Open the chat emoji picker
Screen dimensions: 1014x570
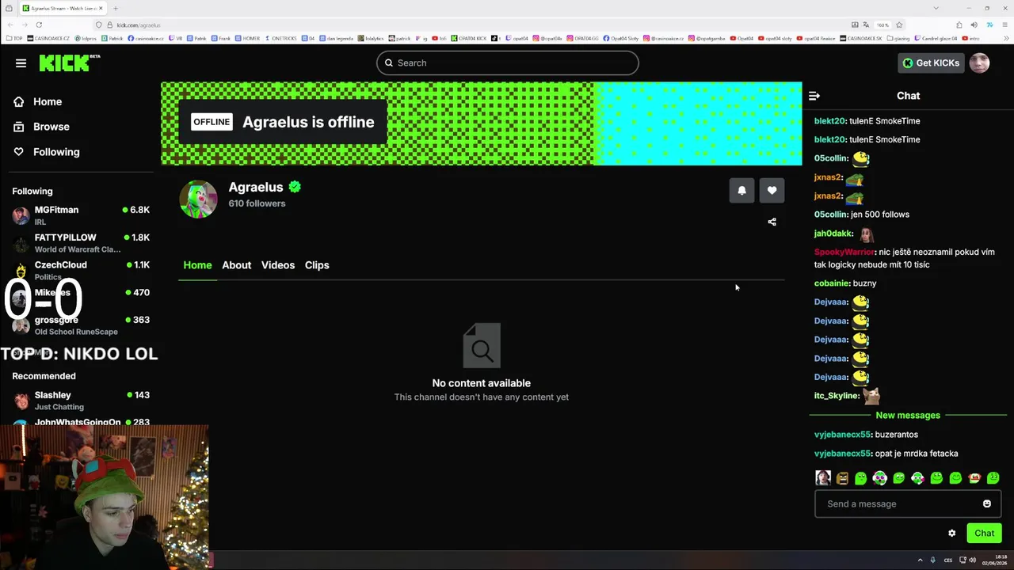(x=986, y=503)
